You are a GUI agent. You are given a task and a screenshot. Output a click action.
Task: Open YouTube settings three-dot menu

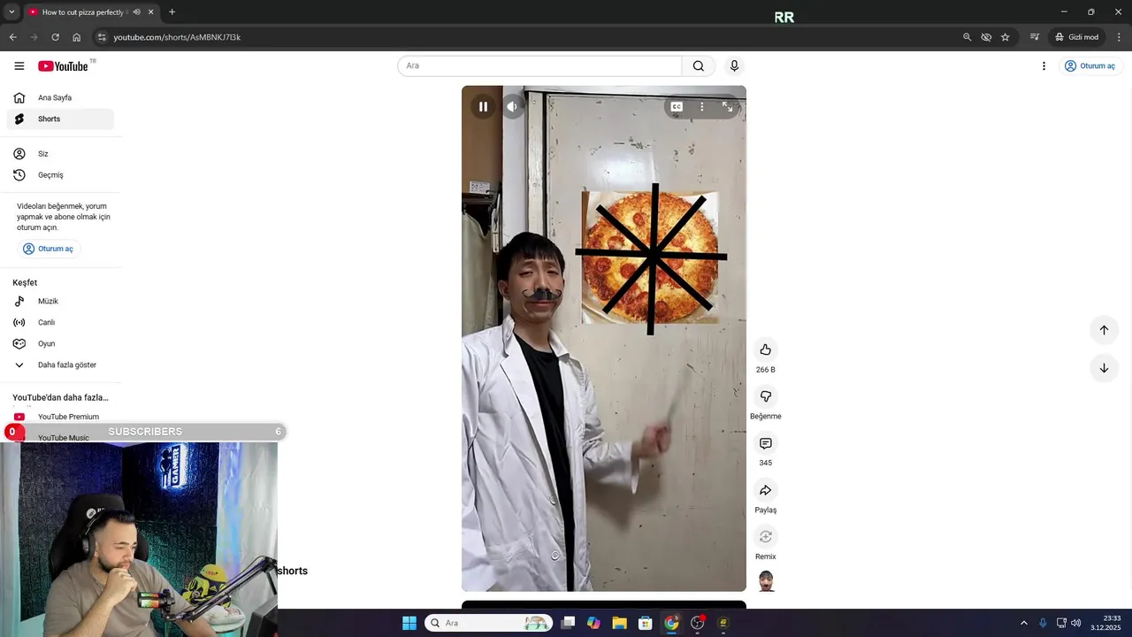[x=1044, y=66]
